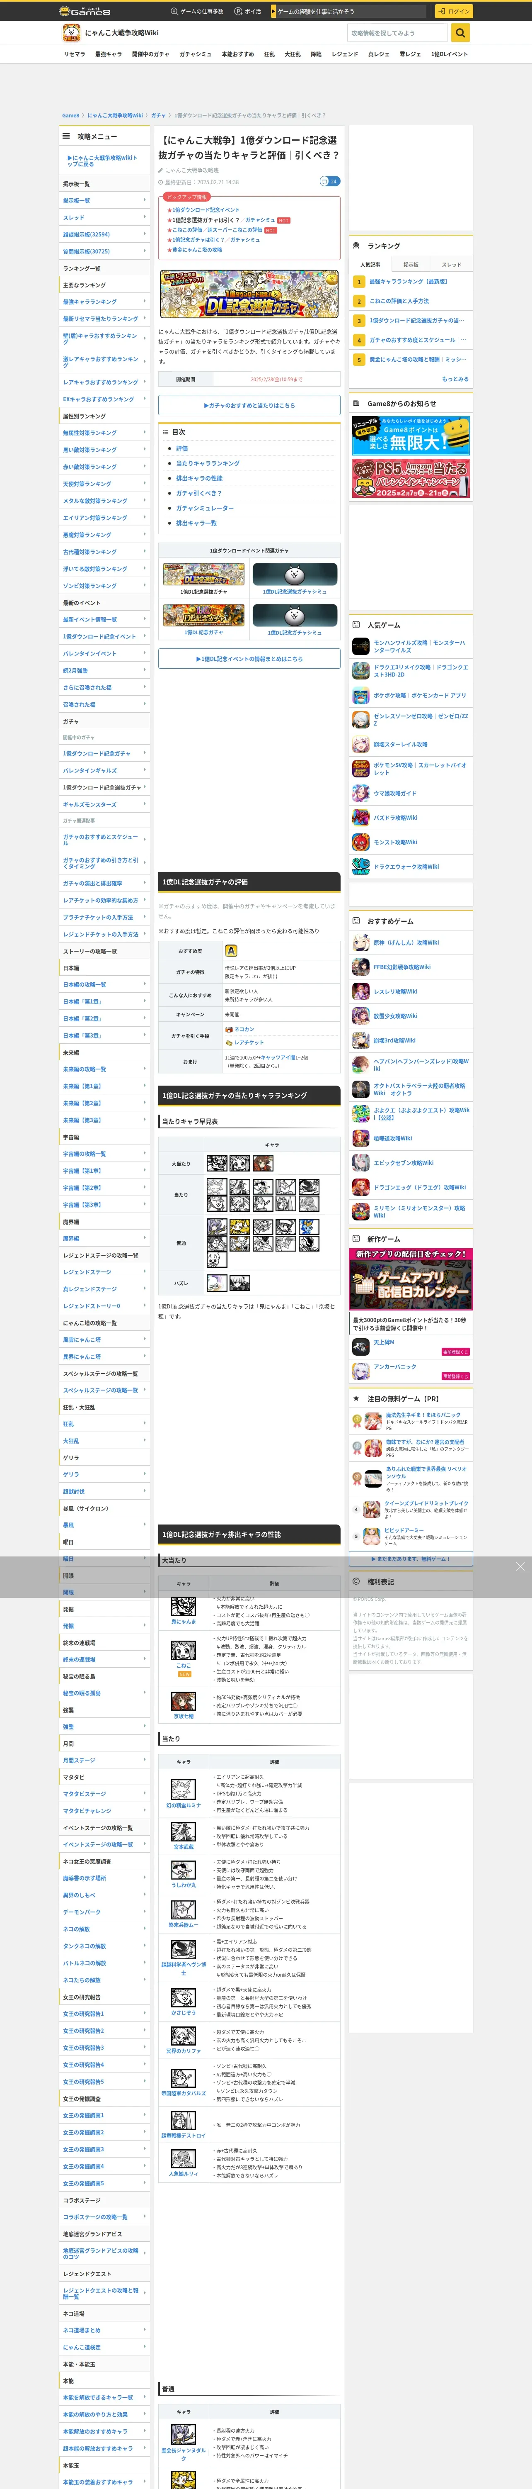532x2489 pixels.
Task: Open the 1億DL記念ガチャ thumbnail
Action: [x=204, y=616]
